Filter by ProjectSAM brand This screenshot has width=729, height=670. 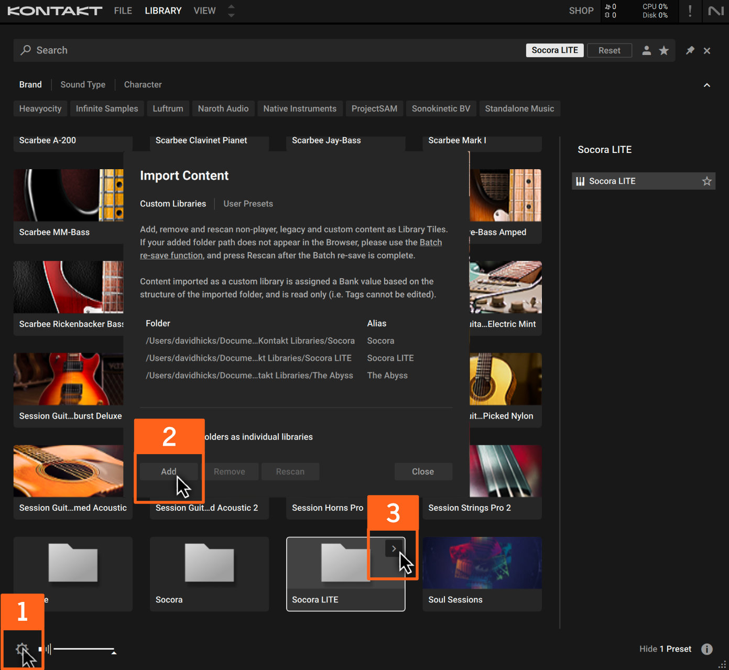pyautogui.click(x=374, y=108)
